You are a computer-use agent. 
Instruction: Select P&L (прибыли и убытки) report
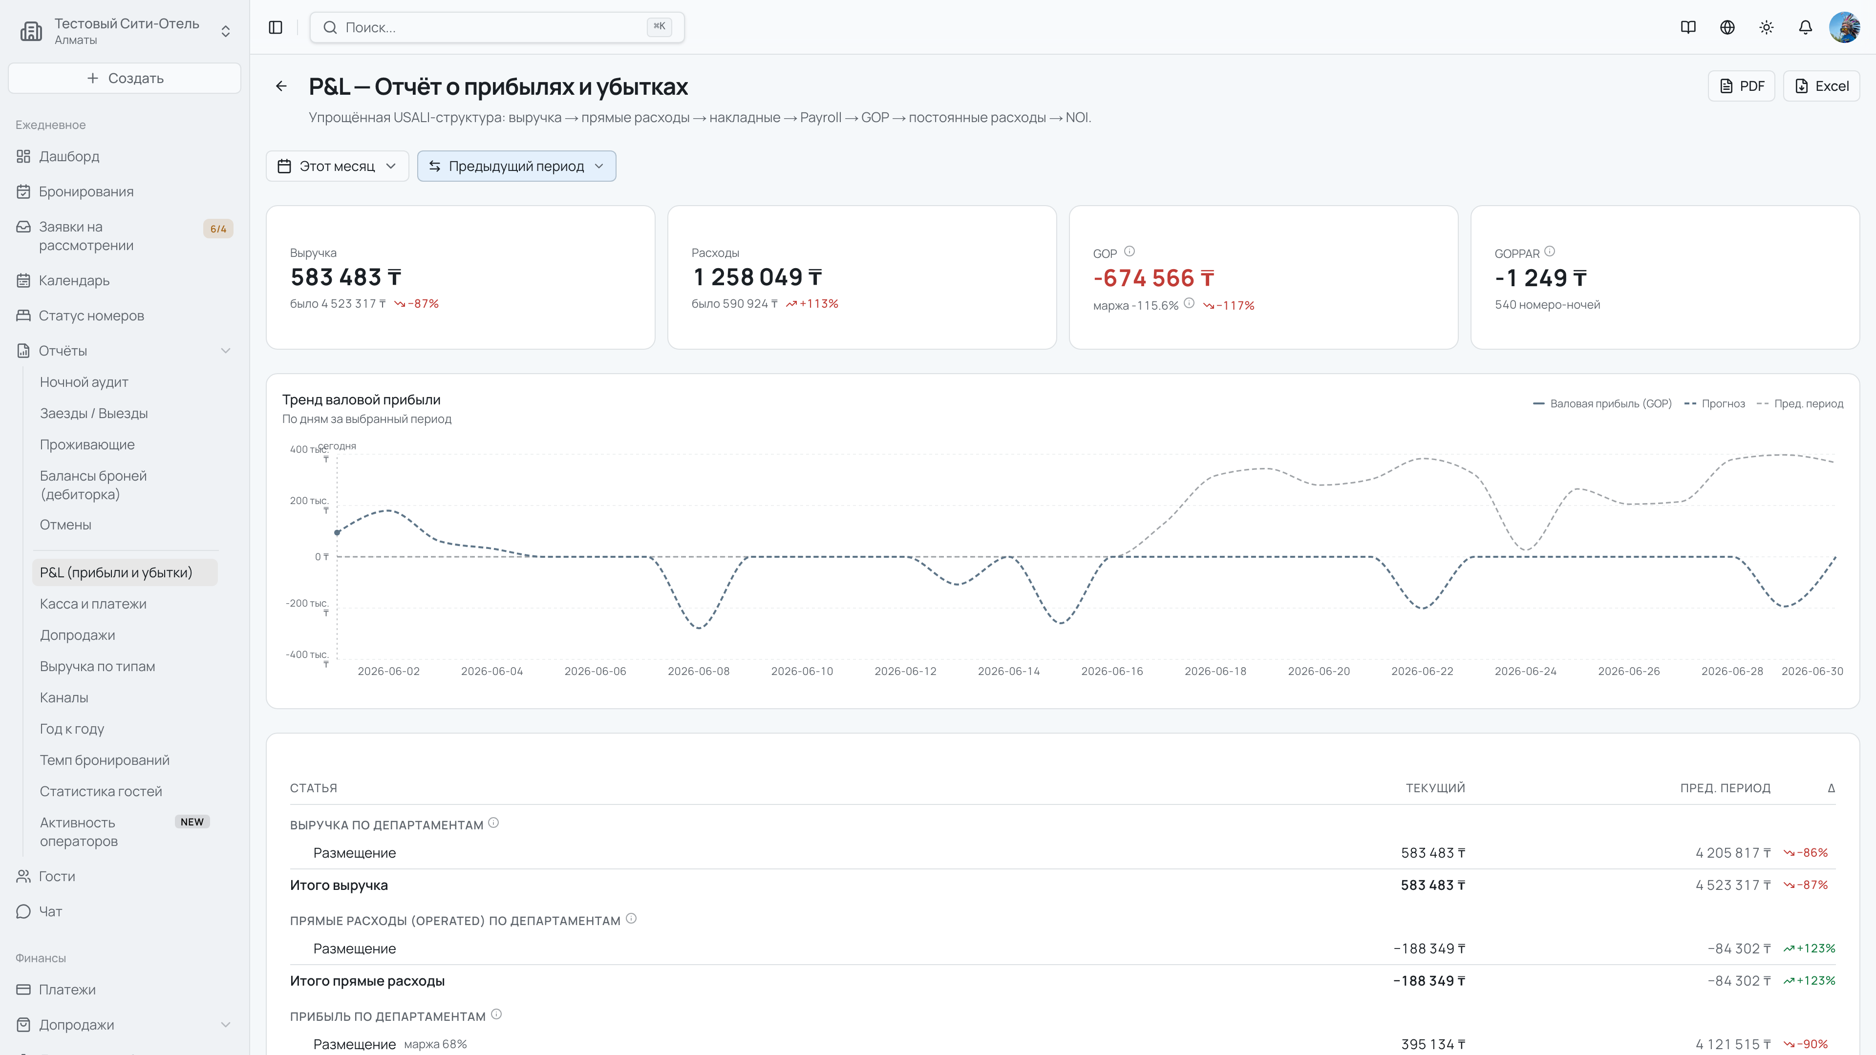click(x=125, y=572)
